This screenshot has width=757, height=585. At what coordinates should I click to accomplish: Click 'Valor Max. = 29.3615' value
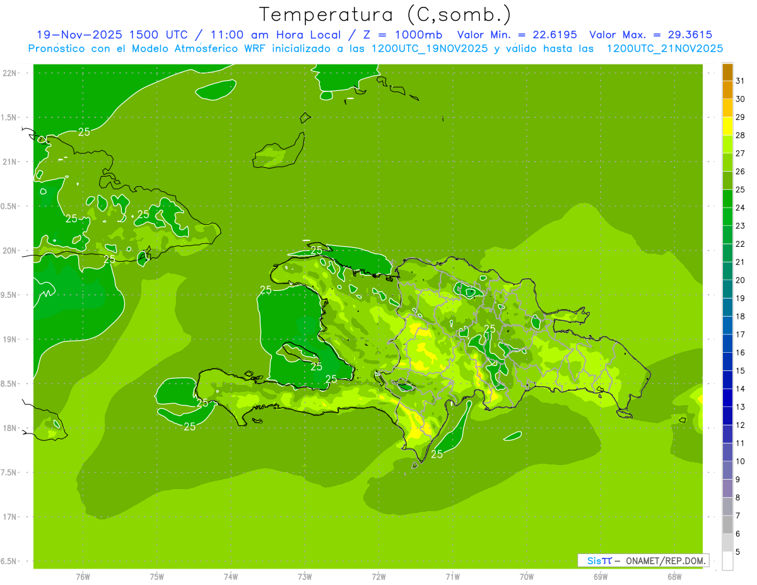650,35
